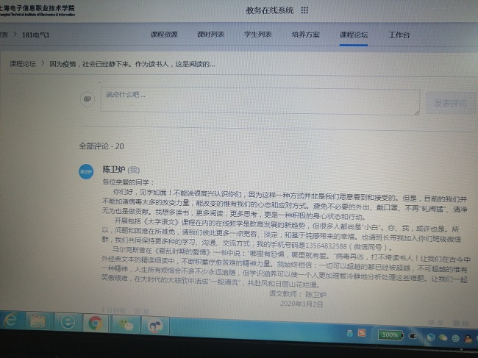Click the attachment paperclip icon
The height and width of the screenshot is (358, 478).
pos(87,98)
